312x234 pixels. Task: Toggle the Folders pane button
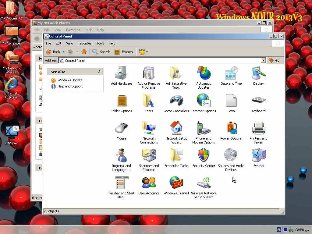124,52
